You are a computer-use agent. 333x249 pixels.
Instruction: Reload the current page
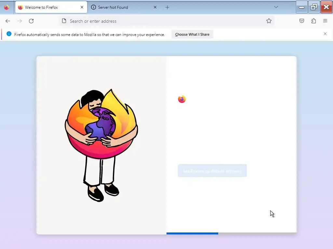pyautogui.click(x=31, y=21)
